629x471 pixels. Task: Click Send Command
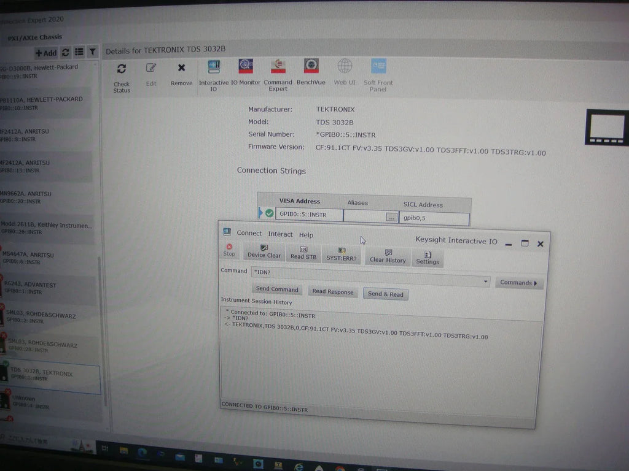(x=277, y=289)
